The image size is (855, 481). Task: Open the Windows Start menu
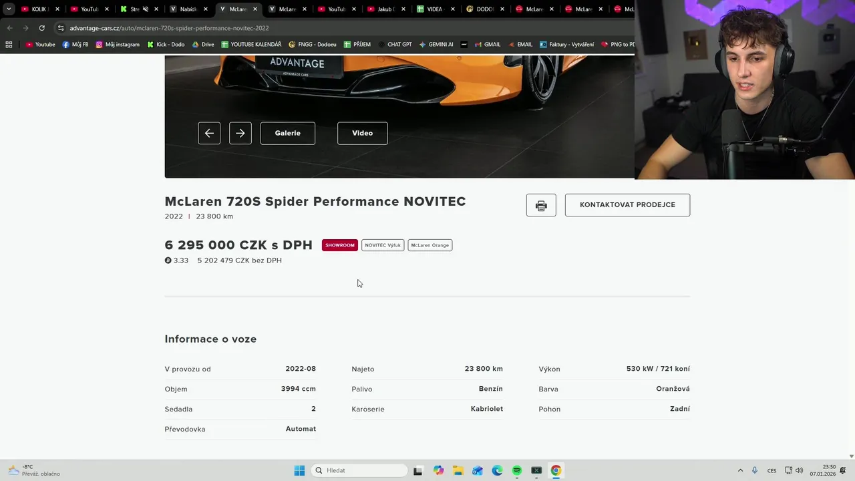299,470
